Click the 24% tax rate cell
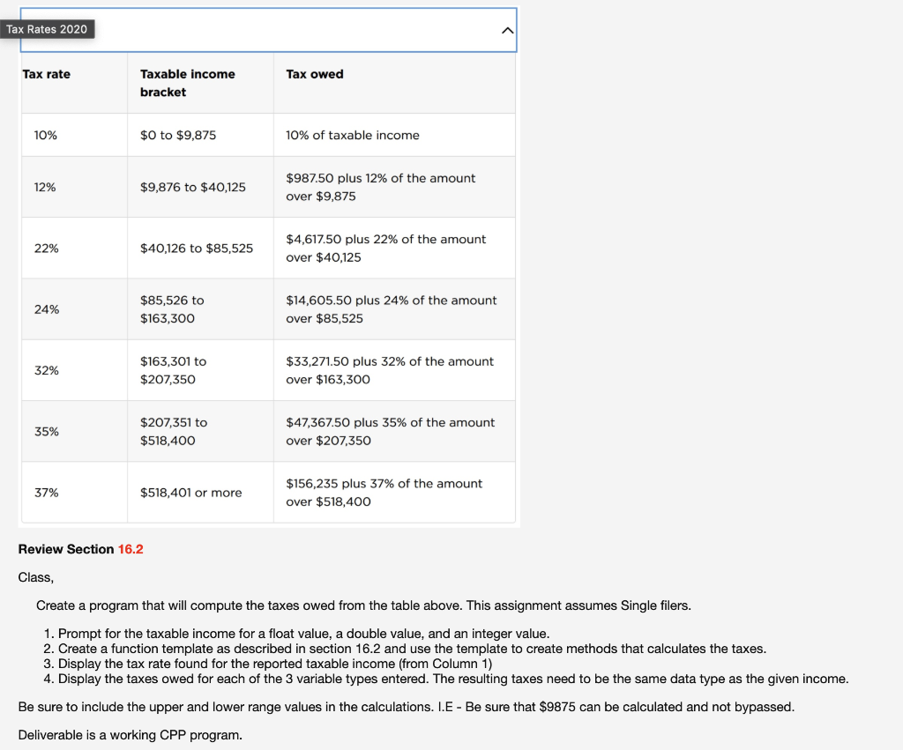The image size is (903, 750). [x=74, y=309]
